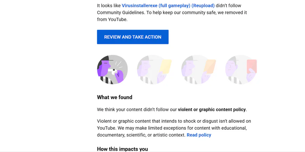Click the faded orange card strike illustration
The width and height of the screenshot is (305, 152).
pos(198,70)
